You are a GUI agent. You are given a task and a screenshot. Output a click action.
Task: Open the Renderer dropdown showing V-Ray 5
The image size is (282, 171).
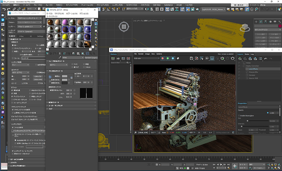pos(30,26)
